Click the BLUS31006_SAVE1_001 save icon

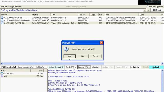(2, 23)
